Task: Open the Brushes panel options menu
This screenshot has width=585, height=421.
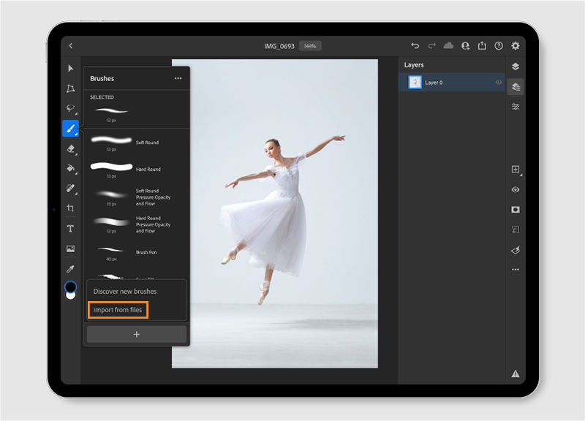Action: [178, 78]
